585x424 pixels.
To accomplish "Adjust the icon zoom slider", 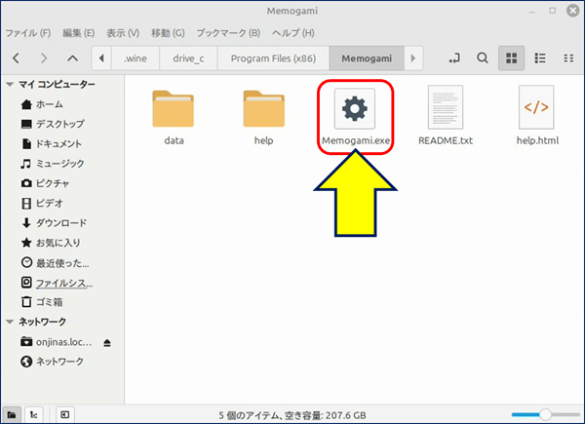I will point(545,414).
